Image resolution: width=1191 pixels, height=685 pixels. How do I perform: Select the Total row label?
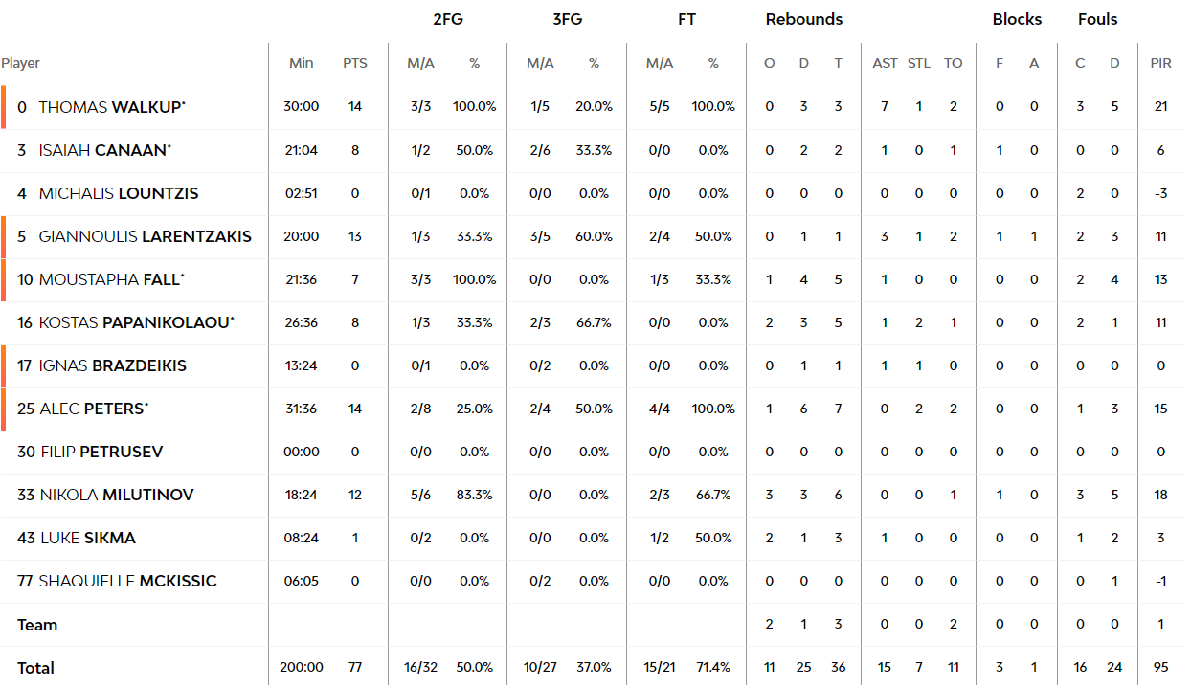click(36, 668)
